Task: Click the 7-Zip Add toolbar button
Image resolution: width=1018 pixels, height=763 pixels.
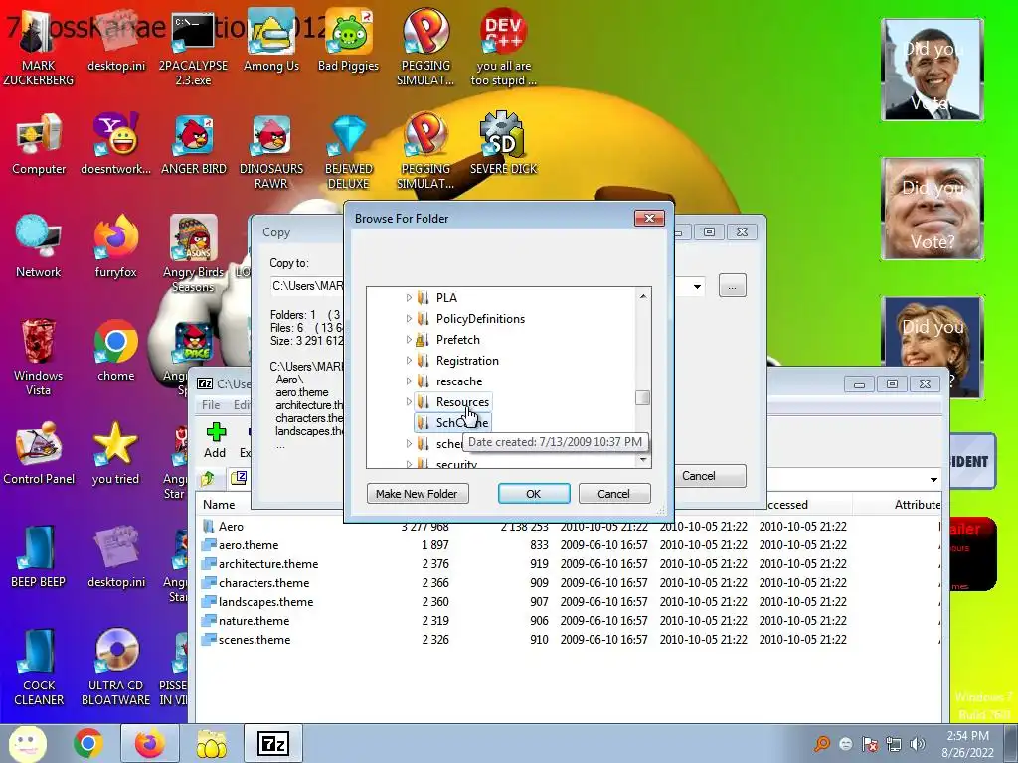Action: tap(215, 440)
